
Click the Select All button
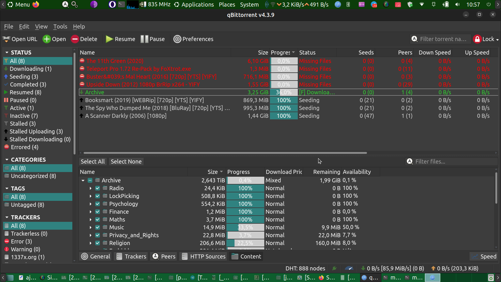pyautogui.click(x=93, y=162)
